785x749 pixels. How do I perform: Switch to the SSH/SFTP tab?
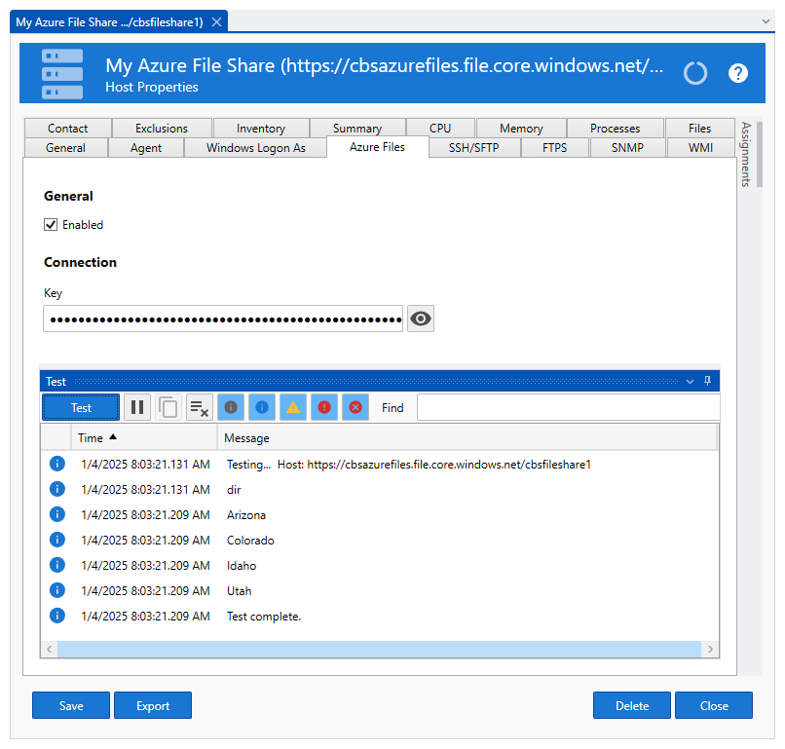473,148
